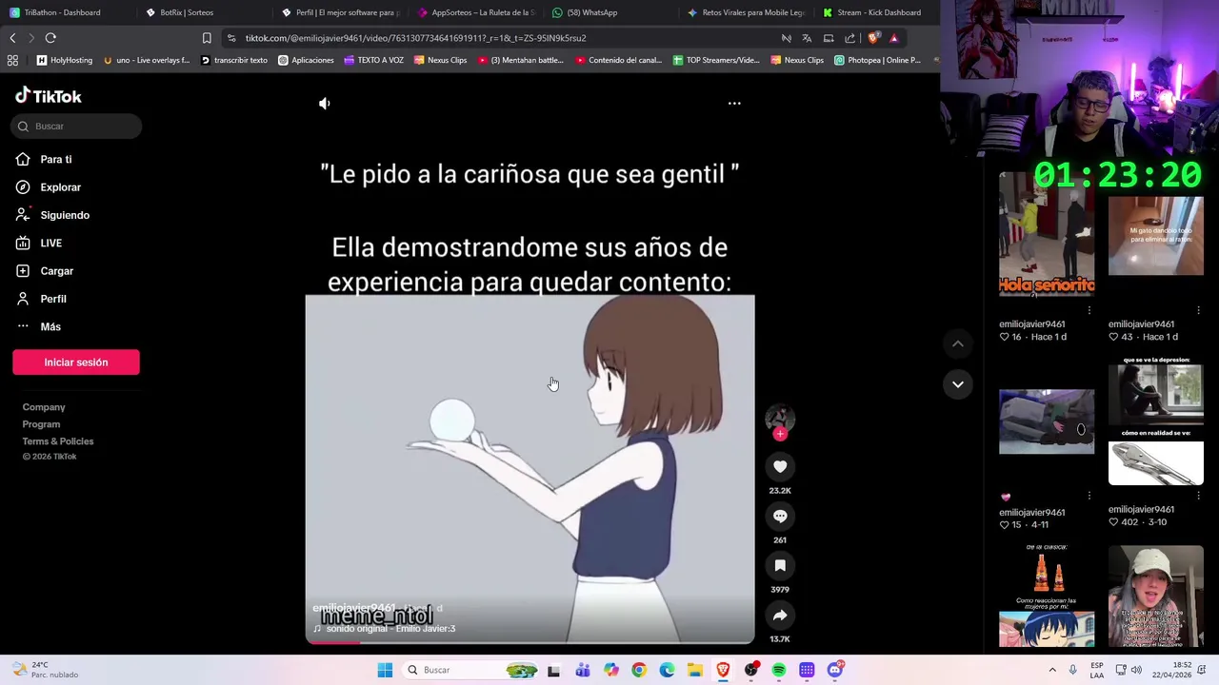Open the Perfil page in the sidebar
Screen dimensions: 1219x685
52,299
